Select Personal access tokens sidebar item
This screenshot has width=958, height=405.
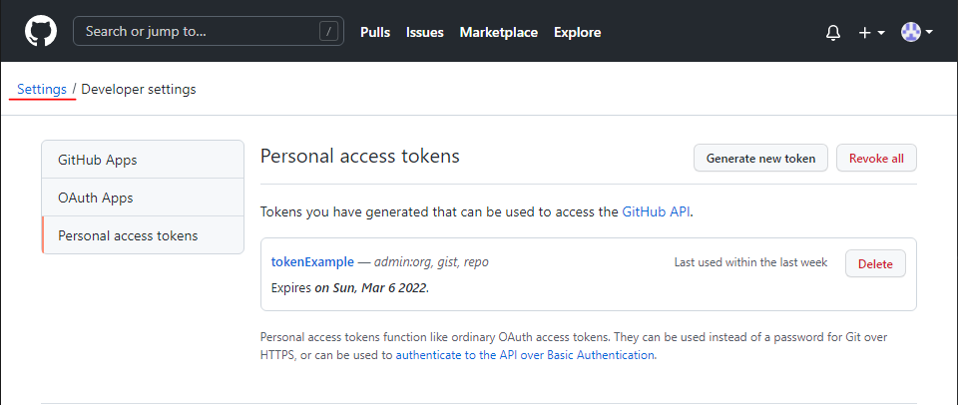coord(143,235)
